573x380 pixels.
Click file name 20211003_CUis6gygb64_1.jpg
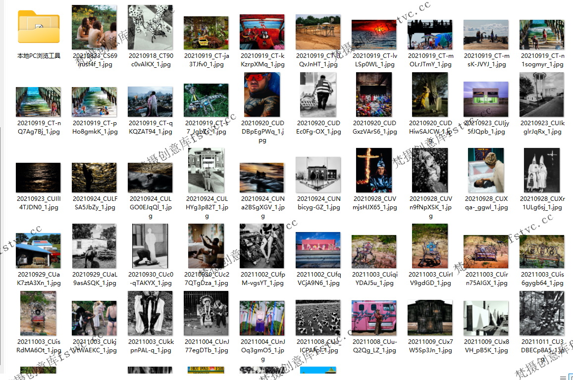(x=542, y=278)
